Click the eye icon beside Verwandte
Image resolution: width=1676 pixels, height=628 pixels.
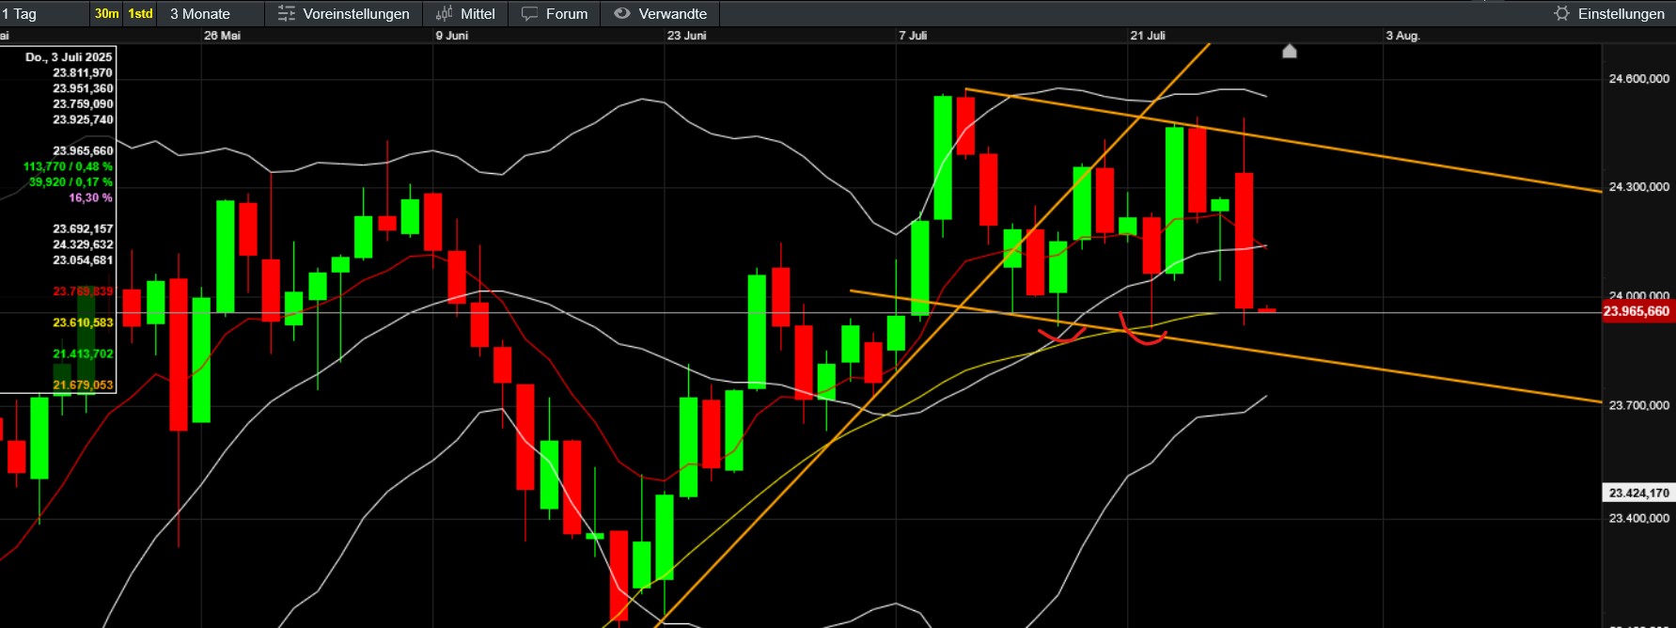[621, 13]
